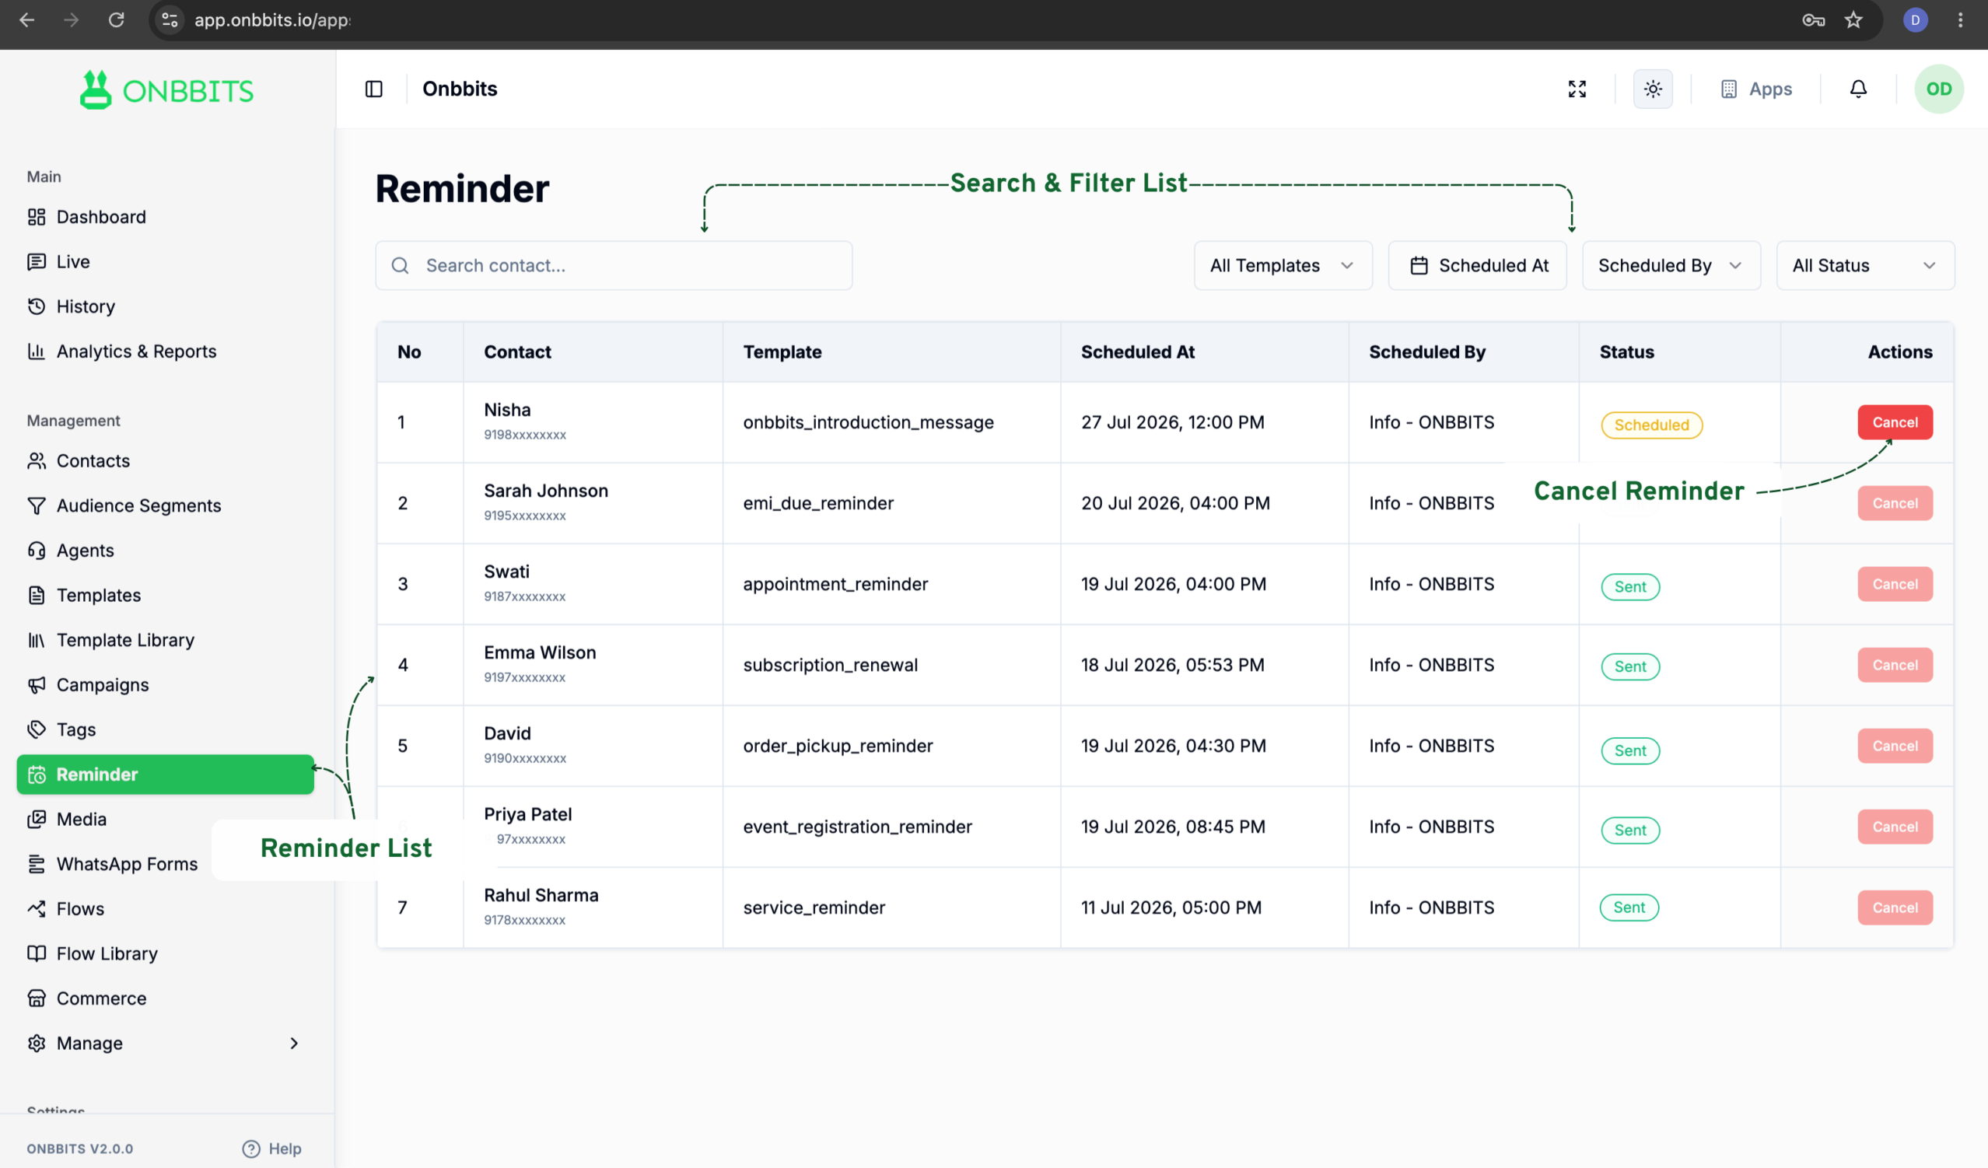Expand the Manage submenu chevron
Image resolution: width=1988 pixels, height=1168 pixels.
[x=294, y=1044]
